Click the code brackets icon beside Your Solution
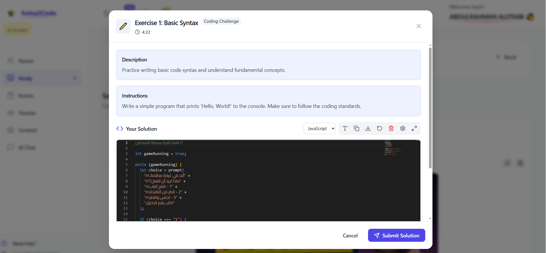 coord(120,129)
